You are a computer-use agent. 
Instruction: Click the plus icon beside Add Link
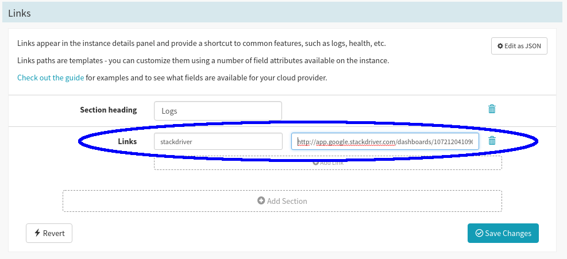pyautogui.click(x=315, y=163)
